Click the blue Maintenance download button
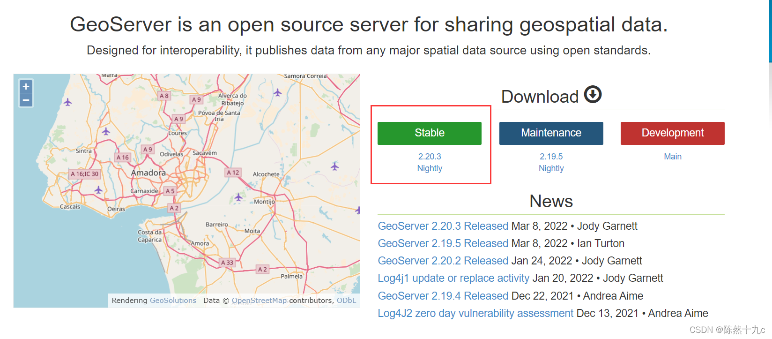The image size is (772, 339). point(551,133)
